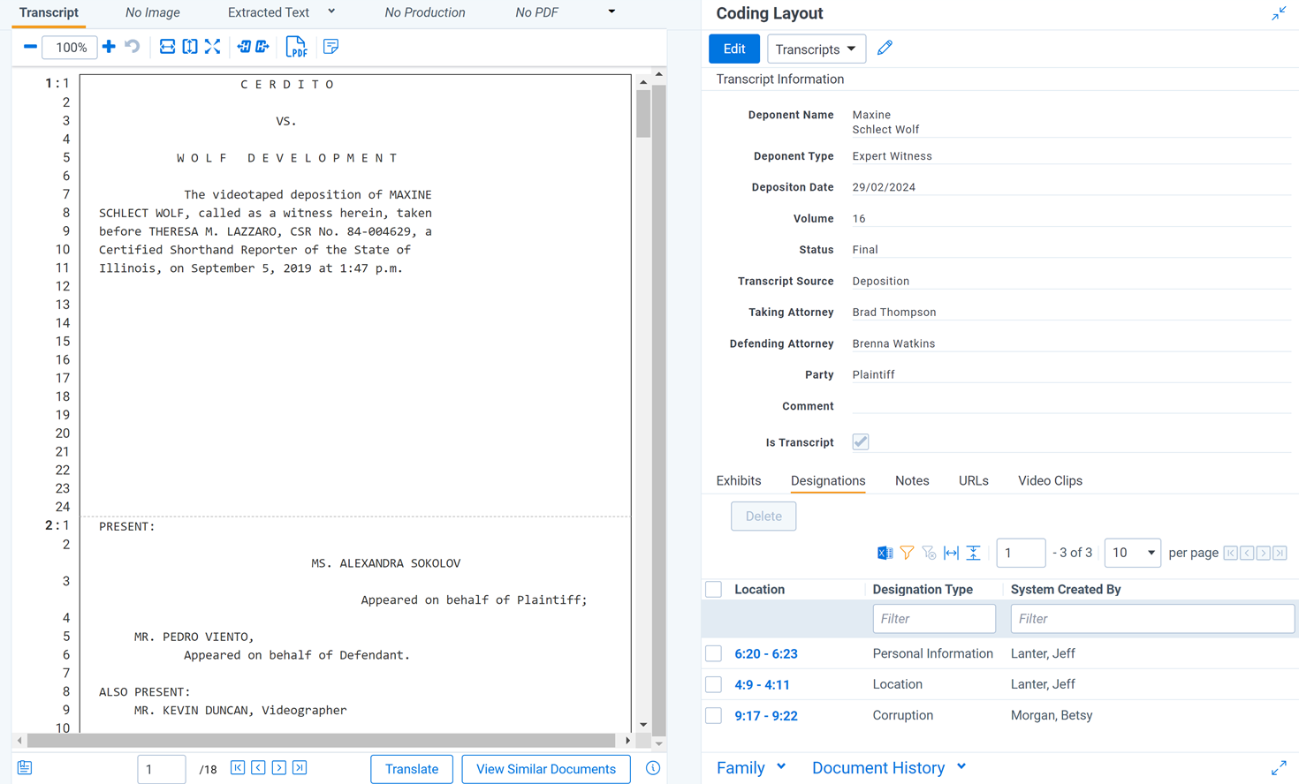This screenshot has width=1299, height=784.
Task: Jump to last transcript page
Action: pyautogui.click(x=300, y=768)
